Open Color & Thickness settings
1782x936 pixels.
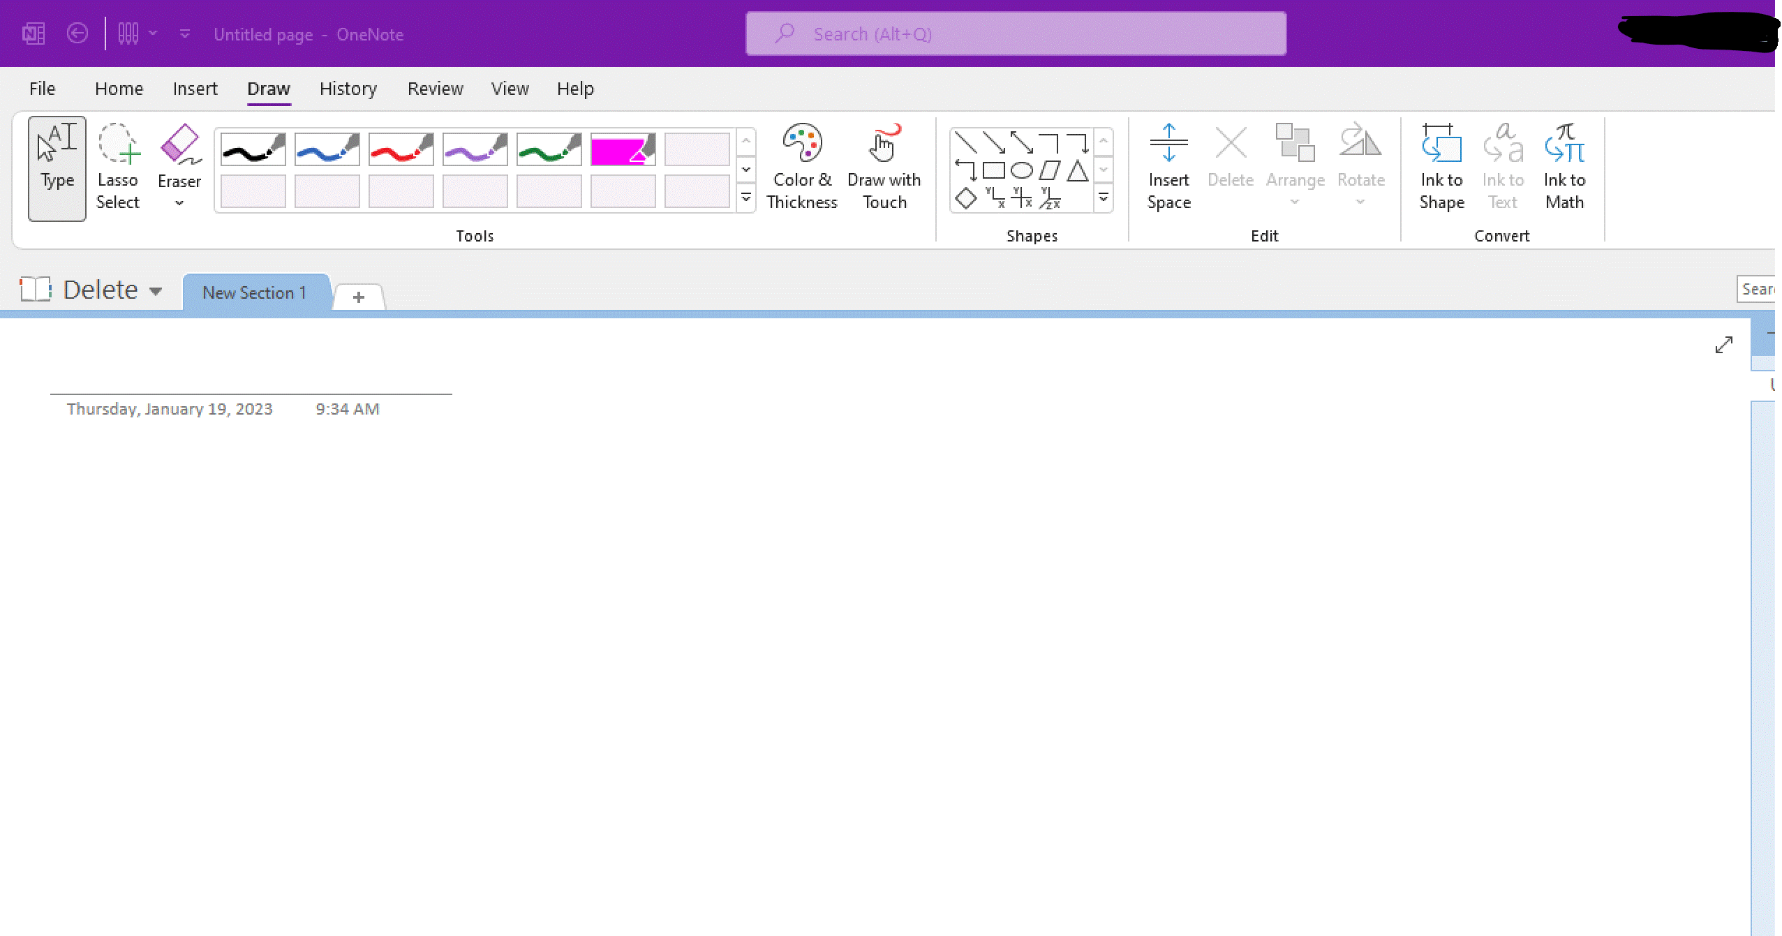(x=802, y=168)
